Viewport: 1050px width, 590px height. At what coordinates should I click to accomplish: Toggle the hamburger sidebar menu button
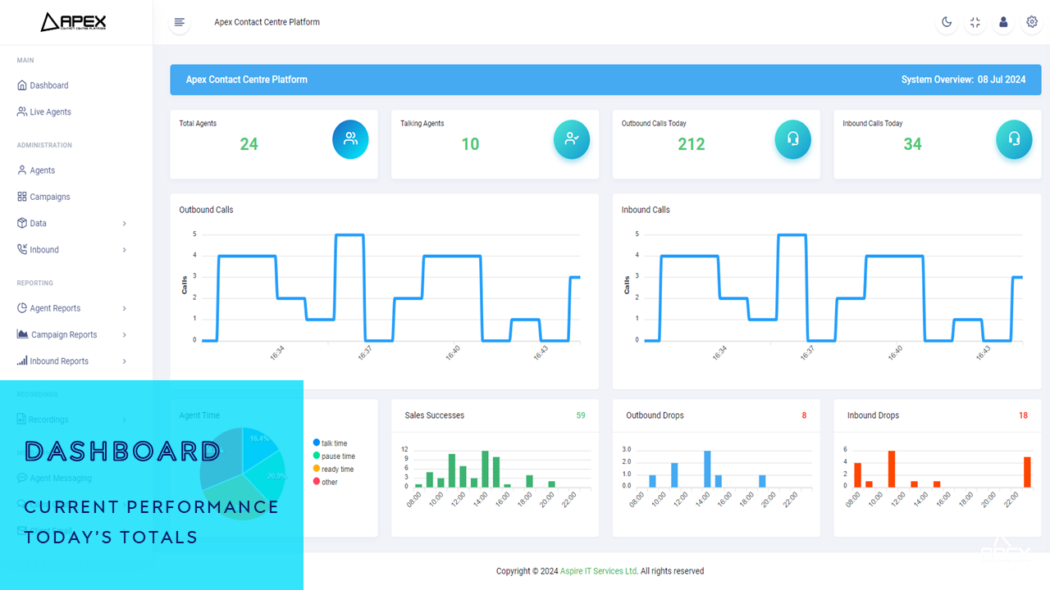pyautogui.click(x=179, y=22)
